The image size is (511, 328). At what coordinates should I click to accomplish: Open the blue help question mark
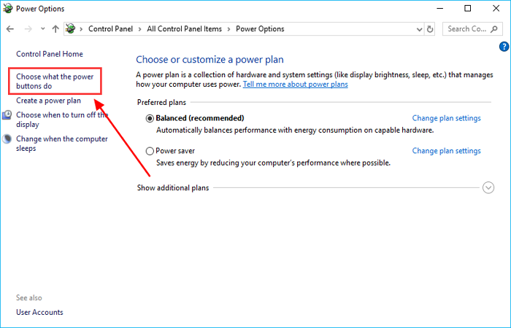(x=504, y=47)
